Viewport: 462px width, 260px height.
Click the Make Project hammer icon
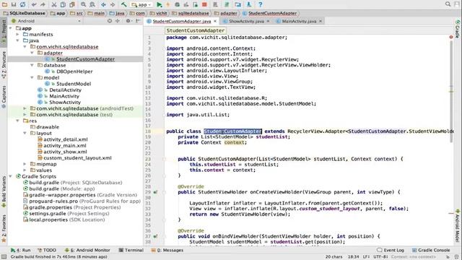pos(123,5)
